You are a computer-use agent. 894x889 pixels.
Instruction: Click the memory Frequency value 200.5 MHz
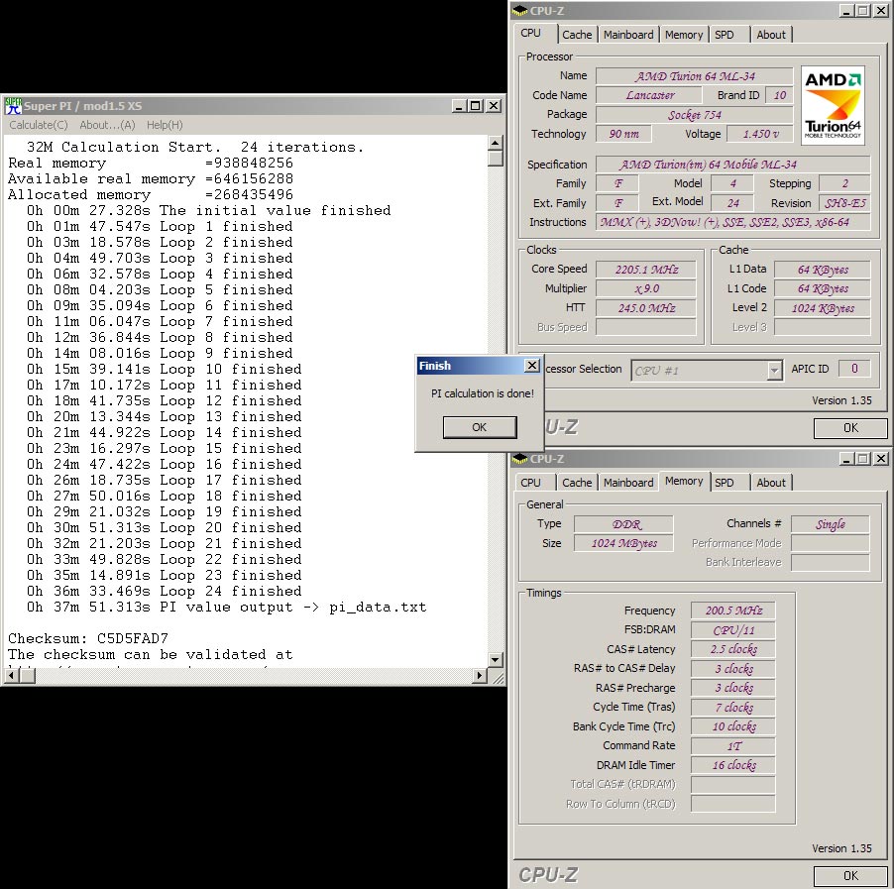[733, 611]
